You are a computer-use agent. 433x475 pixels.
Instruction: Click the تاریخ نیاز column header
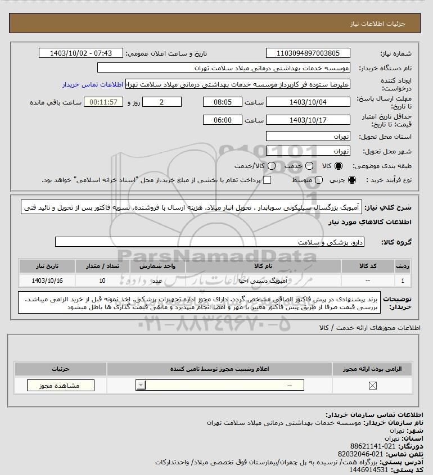(47, 266)
